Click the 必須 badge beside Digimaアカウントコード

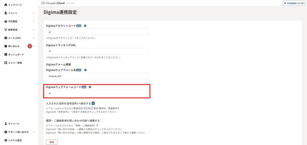pyautogui.click(x=79, y=26)
